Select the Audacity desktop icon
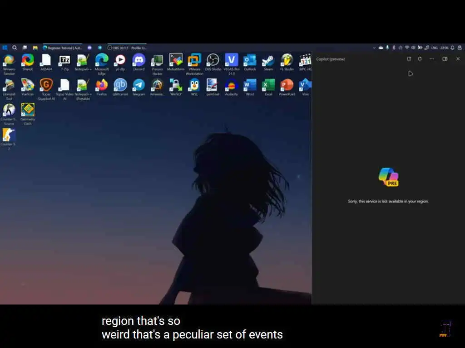Image resolution: width=465 pixels, height=348 pixels. tap(231, 87)
